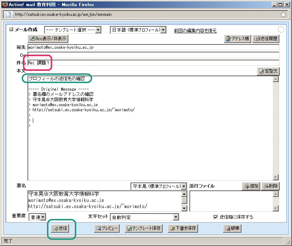Insert boilerplate text with 定型文 button

point(268,71)
